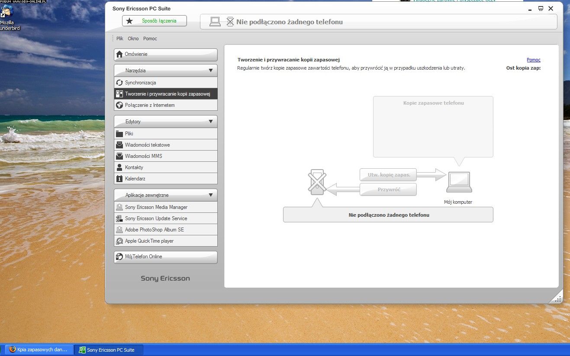Click the laptop icon in the top status bar
This screenshot has width=570, height=356.
coord(215,22)
